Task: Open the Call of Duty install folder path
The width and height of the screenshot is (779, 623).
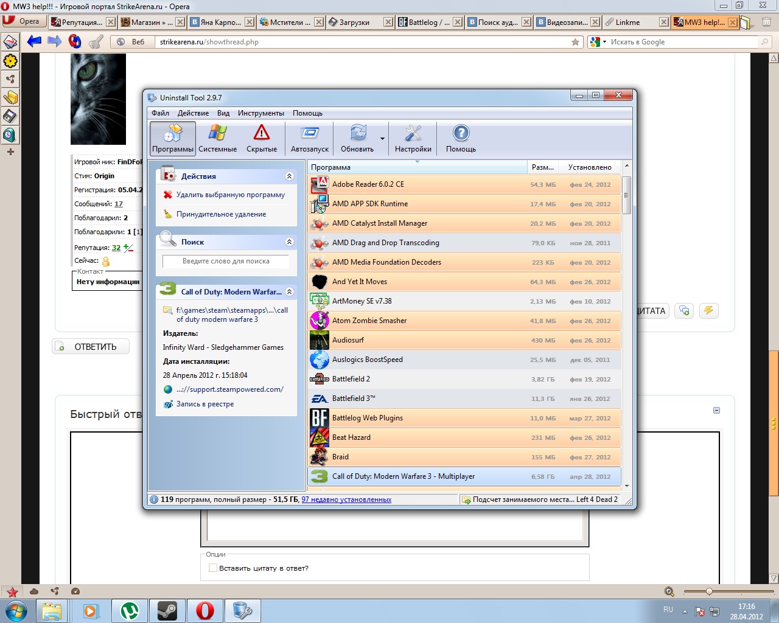Action: [x=232, y=315]
